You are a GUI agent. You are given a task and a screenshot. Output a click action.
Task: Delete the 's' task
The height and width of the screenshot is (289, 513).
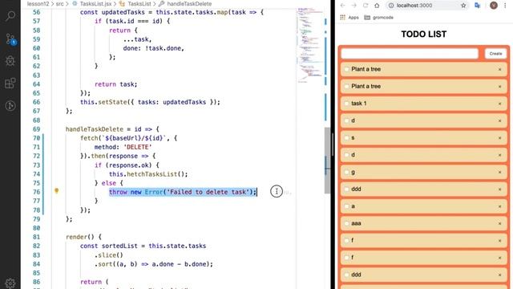(x=499, y=138)
